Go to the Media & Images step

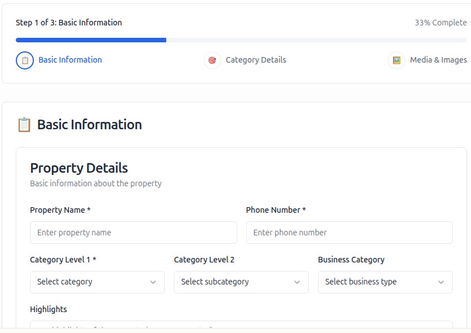pyautogui.click(x=438, y=60)
